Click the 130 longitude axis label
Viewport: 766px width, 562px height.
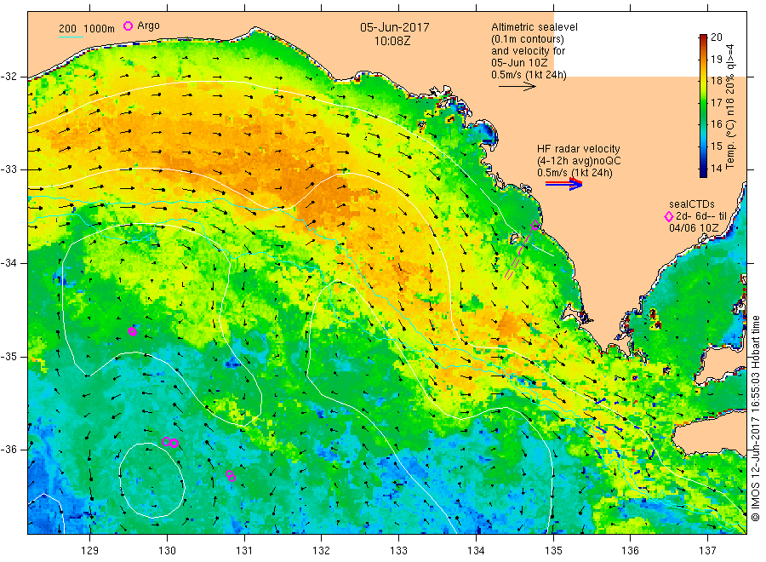pos(167,551)
